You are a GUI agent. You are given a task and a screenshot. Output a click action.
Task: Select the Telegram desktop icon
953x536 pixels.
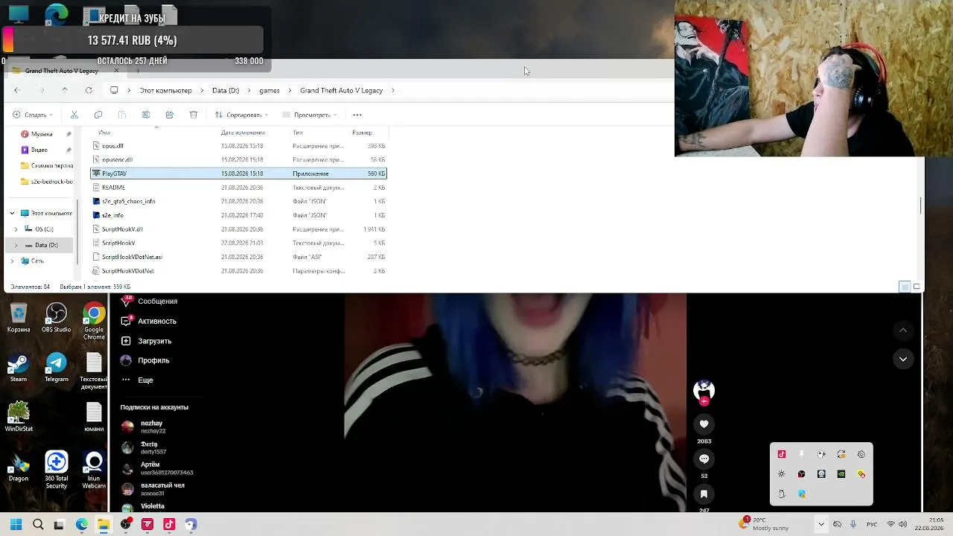(57, 368)
